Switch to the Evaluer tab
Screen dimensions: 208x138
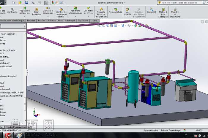tap(42, 21)
